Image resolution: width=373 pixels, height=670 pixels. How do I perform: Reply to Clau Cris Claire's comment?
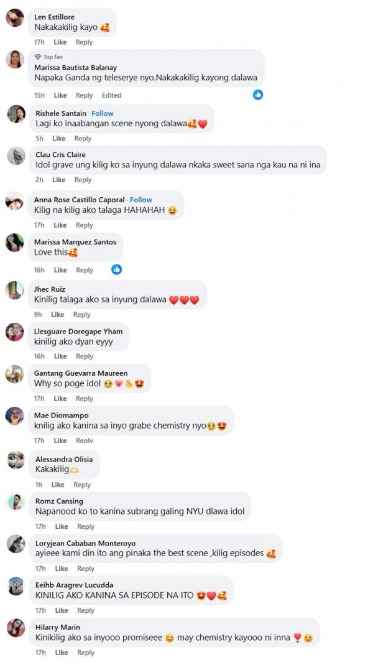[83, 180]
